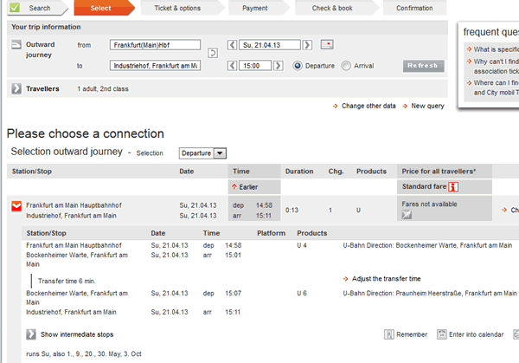Screen dimensions: 519x363
Task: Switch to the Ticket & options step
Action: (x=177, y=9)
